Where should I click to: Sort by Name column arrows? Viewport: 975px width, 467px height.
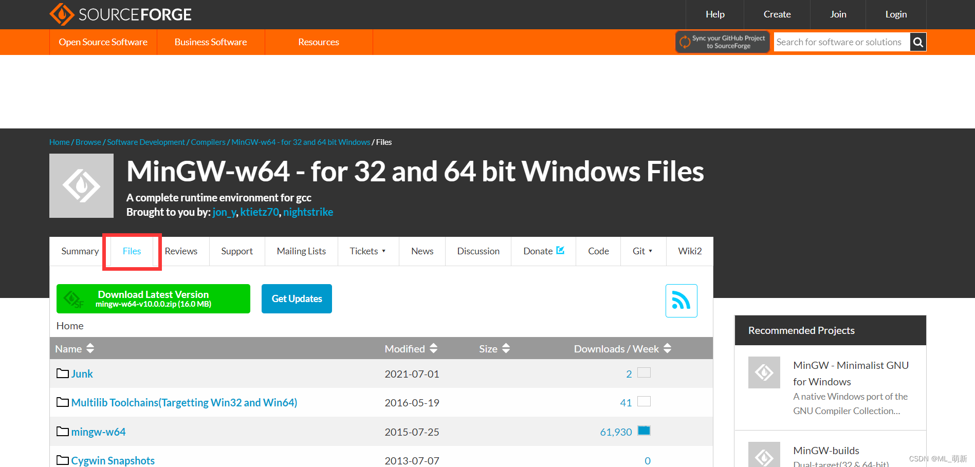[x=90, y=348]
